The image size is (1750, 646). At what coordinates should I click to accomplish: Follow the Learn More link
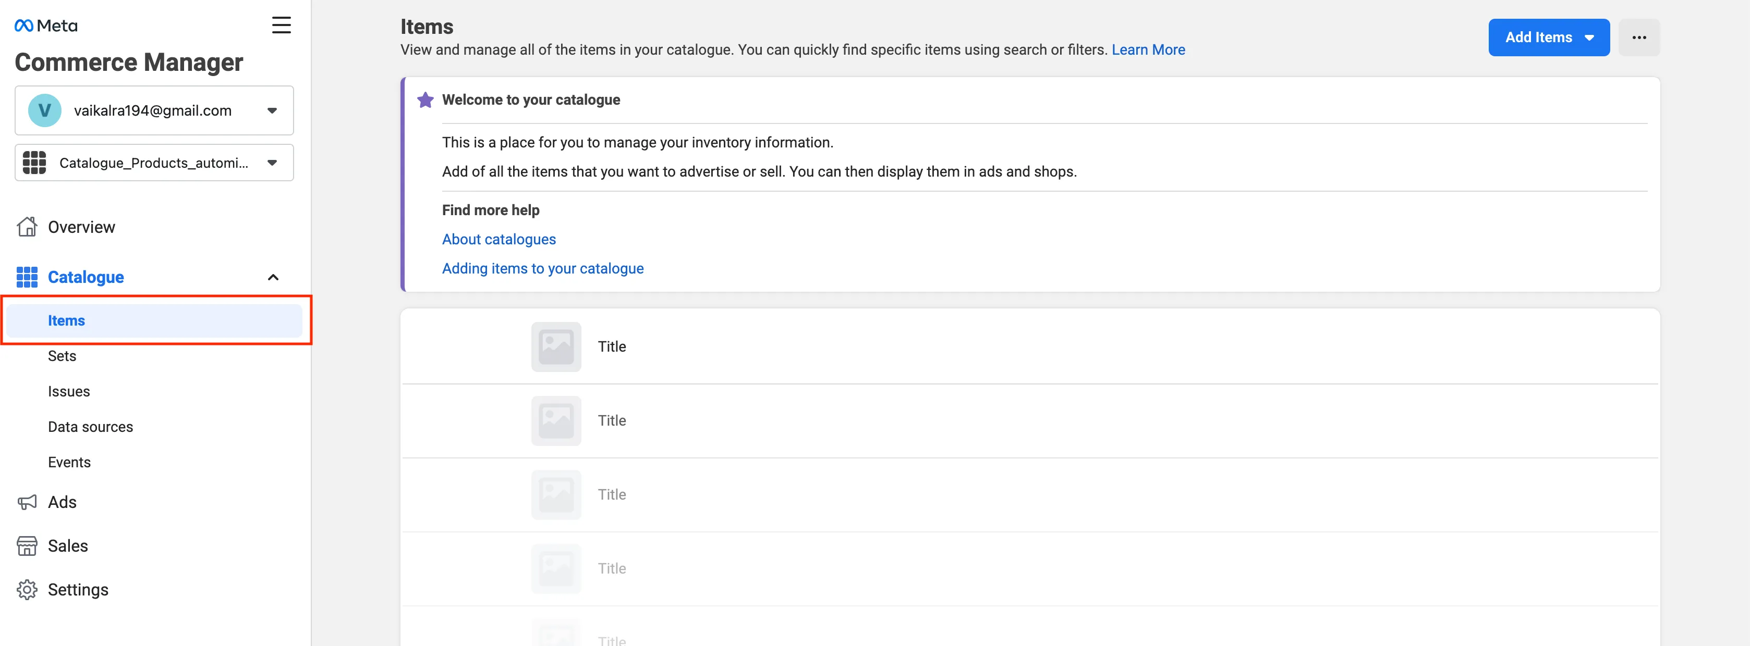pos(1148,49)
